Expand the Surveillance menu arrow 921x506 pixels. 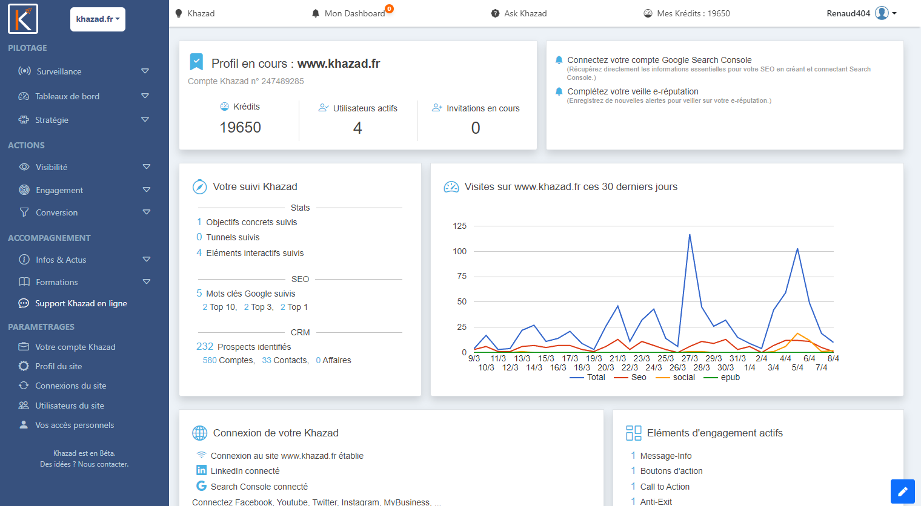click(145, 71)
